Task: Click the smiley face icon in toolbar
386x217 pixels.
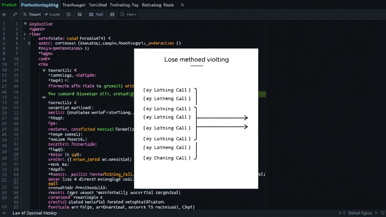Action: 69,15
